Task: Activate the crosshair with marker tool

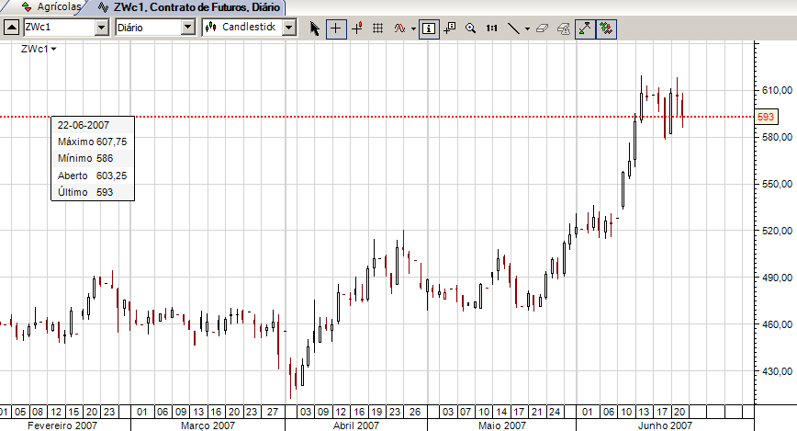Action: (x=357, y=28)
